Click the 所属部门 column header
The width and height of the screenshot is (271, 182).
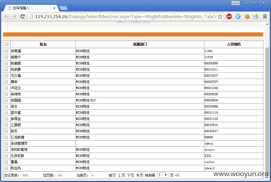pyautogui.click(x=140, y=45)
